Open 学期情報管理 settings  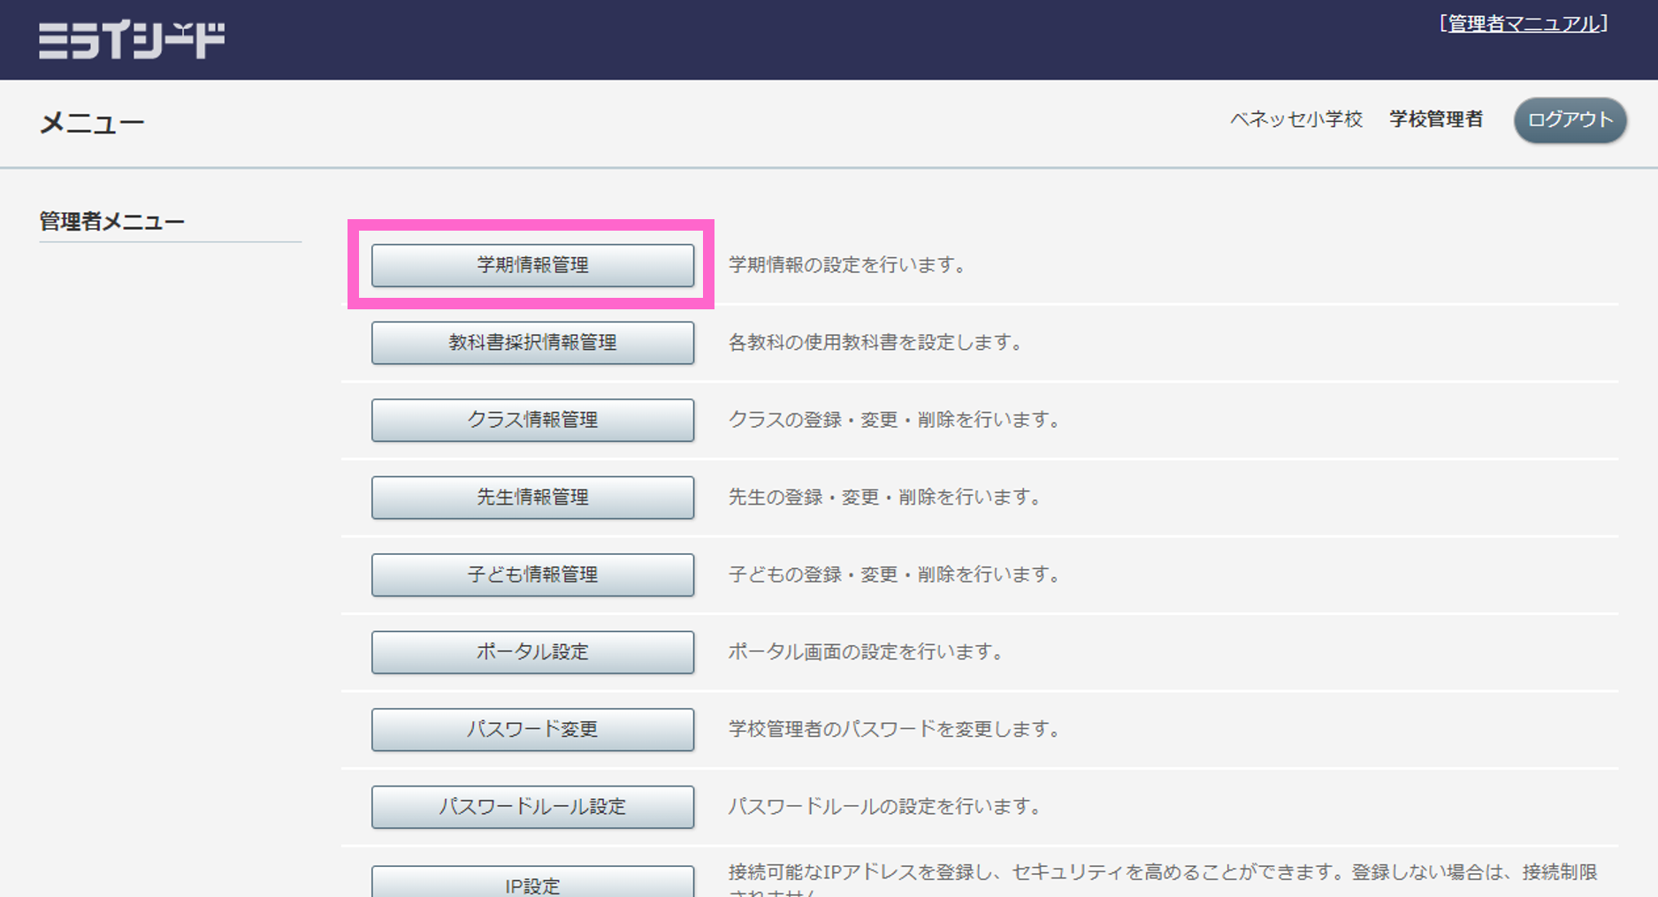click(x=532, y=265)
